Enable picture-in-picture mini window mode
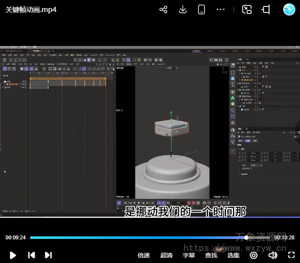Image resolution: width=300 pixels, height=263 pixels. pos(247,9)
